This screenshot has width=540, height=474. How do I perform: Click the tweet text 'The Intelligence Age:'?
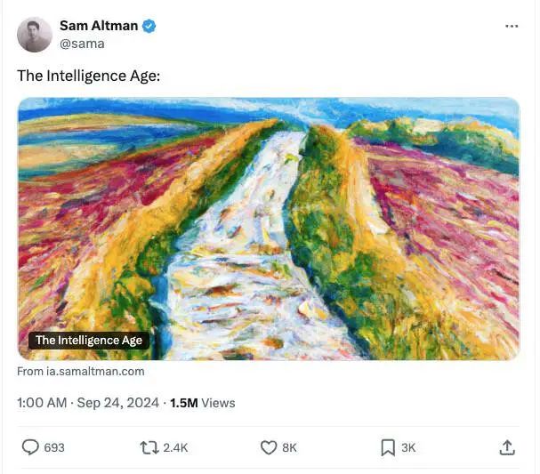click(89, 76)
